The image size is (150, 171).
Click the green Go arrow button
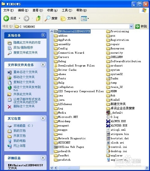coord(137,26)
